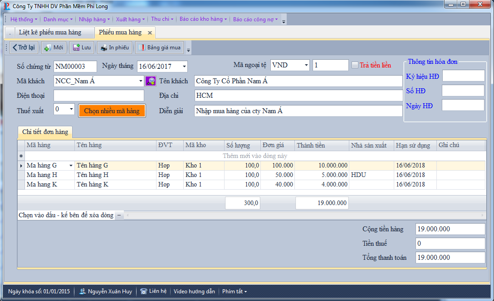Viewport: 494px width, 301px height.
Task: Expand the Mã khách combo box
Action: click(141, 81)
